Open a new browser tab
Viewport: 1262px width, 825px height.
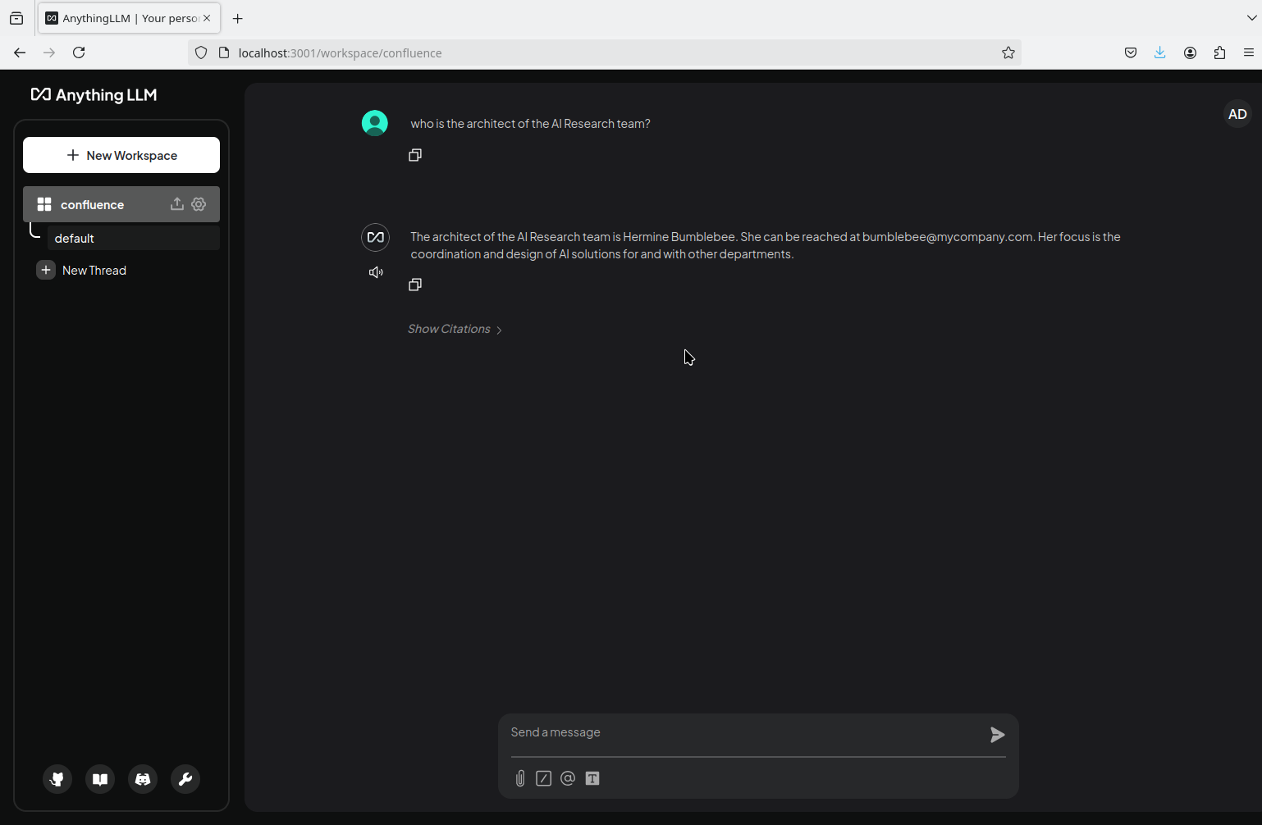(238, 18)
